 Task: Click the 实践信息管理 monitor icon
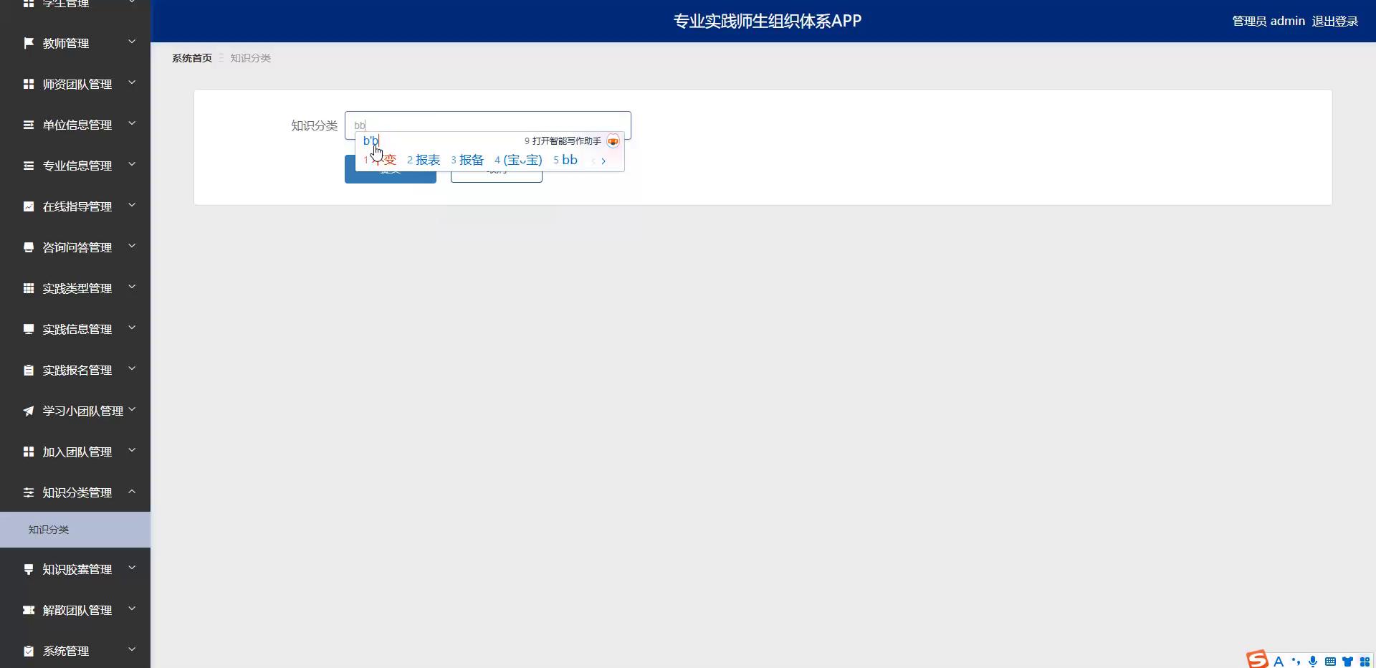pos(29,329)
